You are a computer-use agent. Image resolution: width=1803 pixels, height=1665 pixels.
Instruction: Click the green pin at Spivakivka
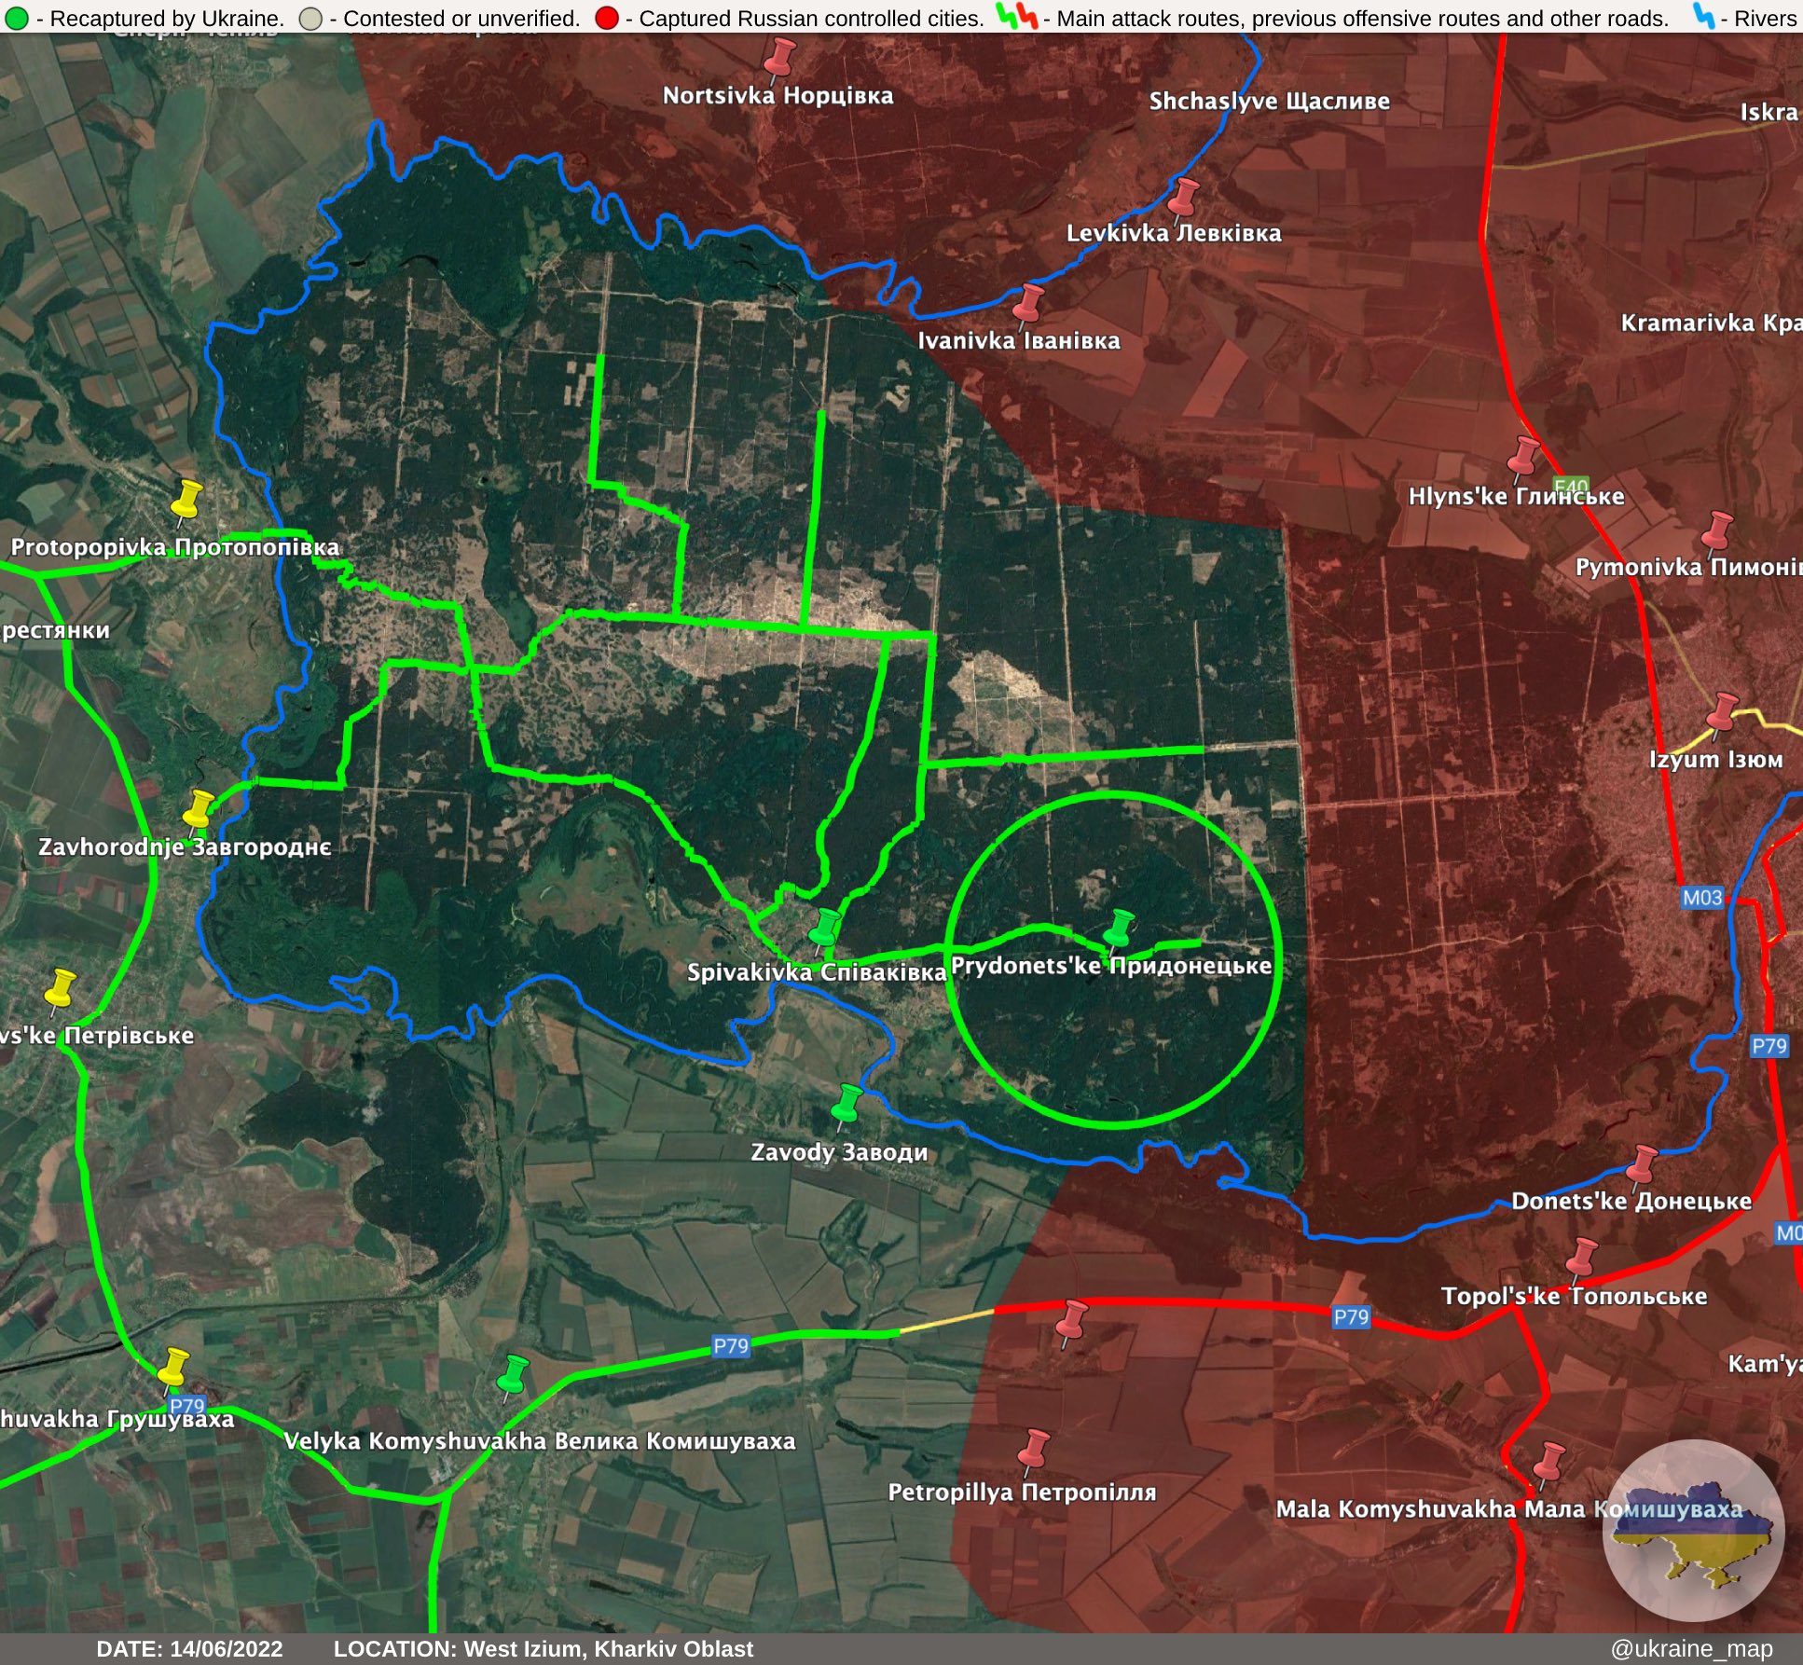824,928
